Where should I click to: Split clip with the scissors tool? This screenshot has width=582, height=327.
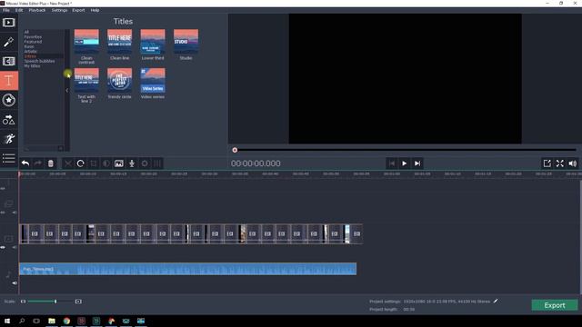click(x=68, y=163)
